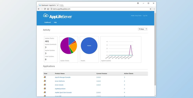
Task: Click the Update Checks value 481
Action: 47,41
